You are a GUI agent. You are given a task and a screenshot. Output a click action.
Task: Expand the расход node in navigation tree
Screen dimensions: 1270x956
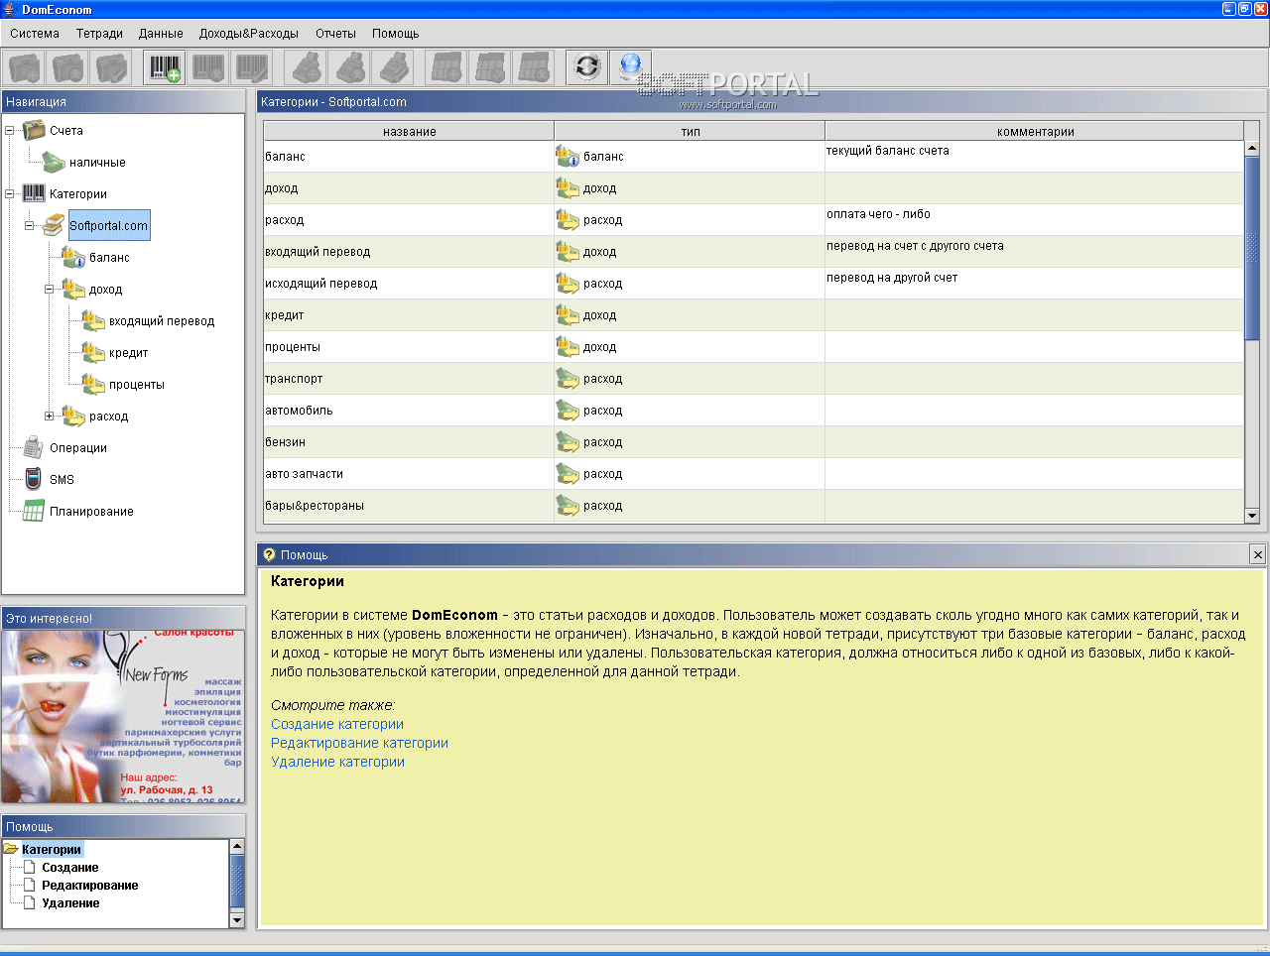49,416
